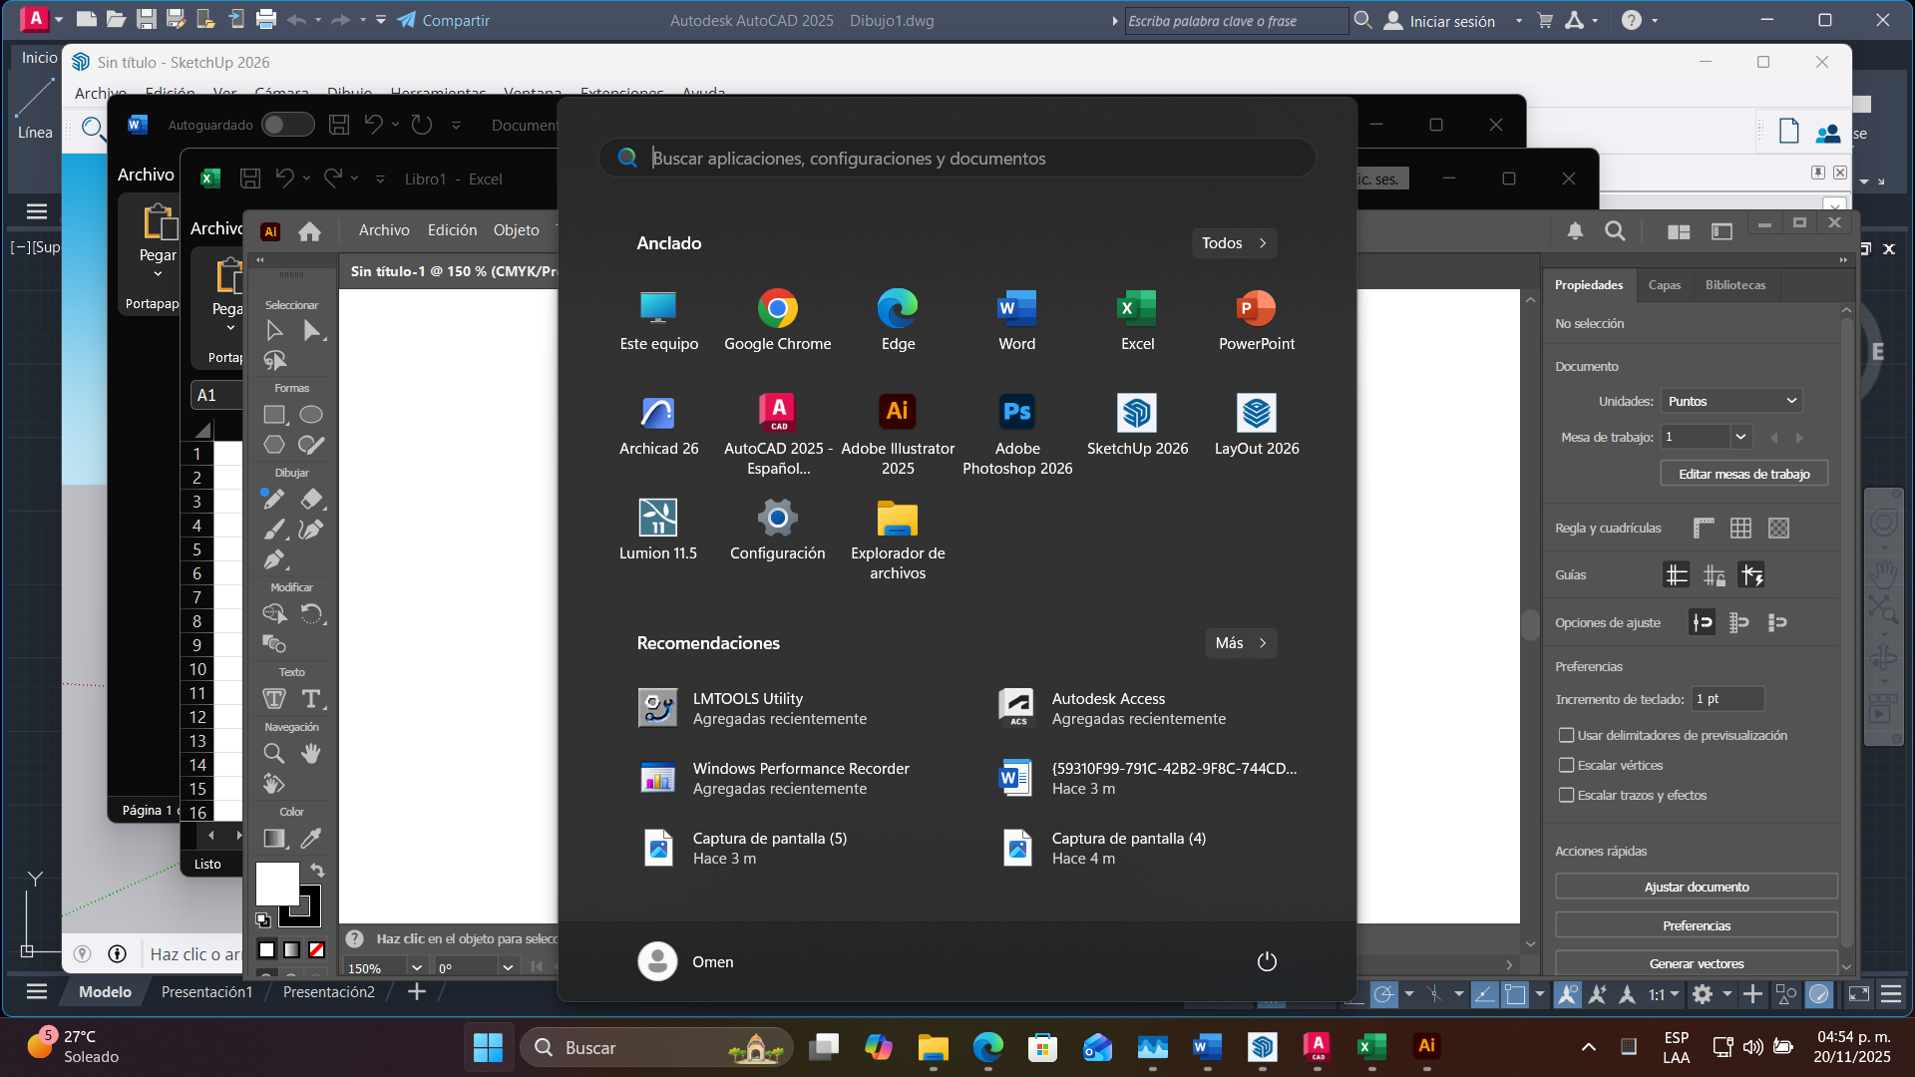Open the AutoCAD application menu dropdown arrow
This screenshot has width=1915, height=1077.
(x=59, y=19)
